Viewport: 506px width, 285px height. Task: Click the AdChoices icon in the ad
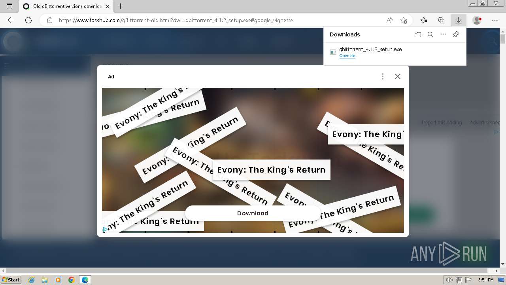pos(105,229)
